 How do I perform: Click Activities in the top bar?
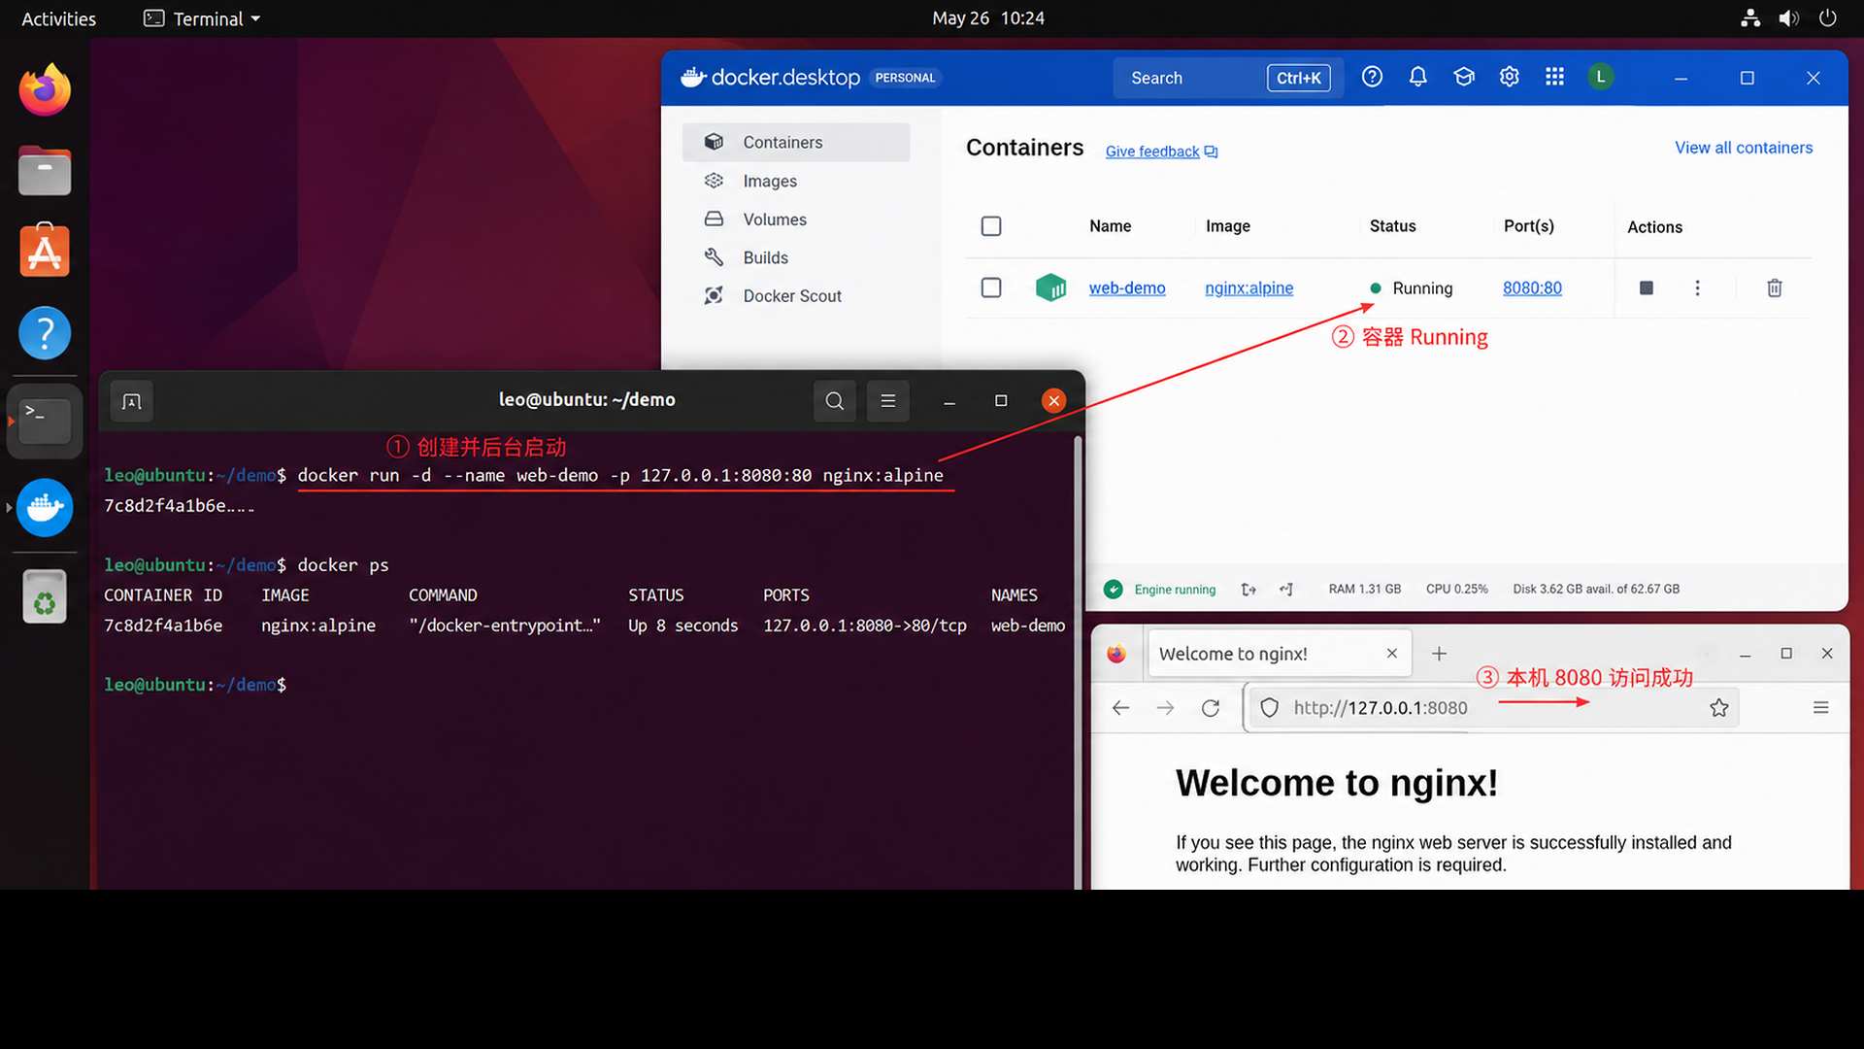(58, 18)
